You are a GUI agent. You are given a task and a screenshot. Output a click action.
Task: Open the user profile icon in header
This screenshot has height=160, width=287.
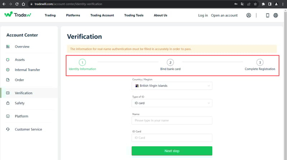pyautogui.click(x=249, y=15)
